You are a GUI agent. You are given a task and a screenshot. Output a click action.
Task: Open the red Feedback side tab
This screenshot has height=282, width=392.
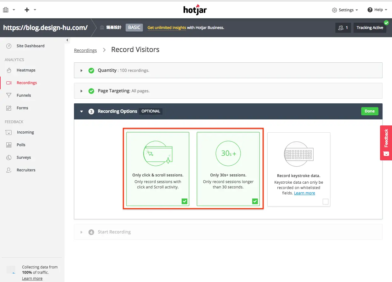click(x=386, y=143)
